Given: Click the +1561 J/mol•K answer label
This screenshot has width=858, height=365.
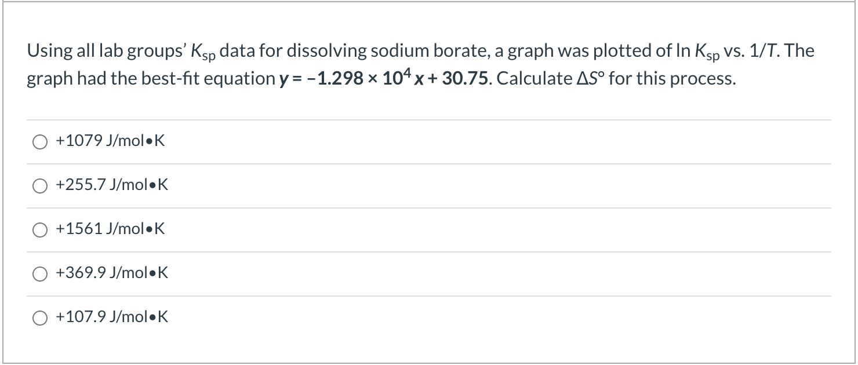Looking at the screenshot, I should [x=109, y=229].
